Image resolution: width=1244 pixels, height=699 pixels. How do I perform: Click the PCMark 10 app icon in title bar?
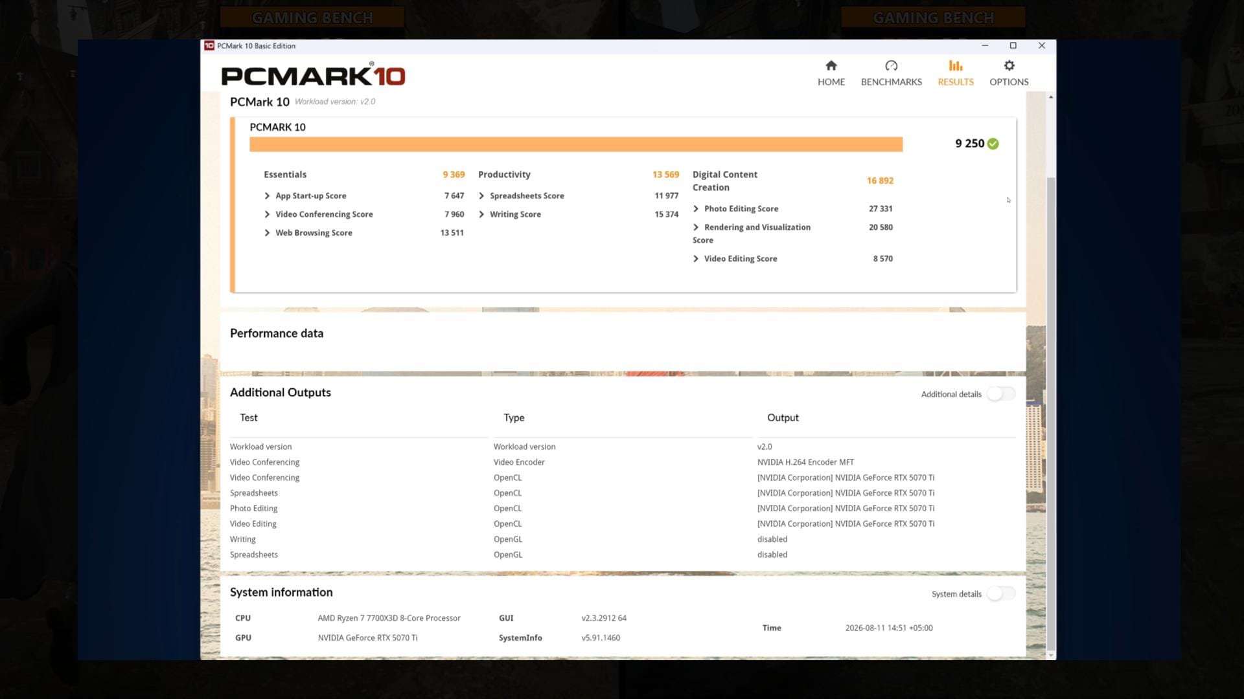(209, 45)
